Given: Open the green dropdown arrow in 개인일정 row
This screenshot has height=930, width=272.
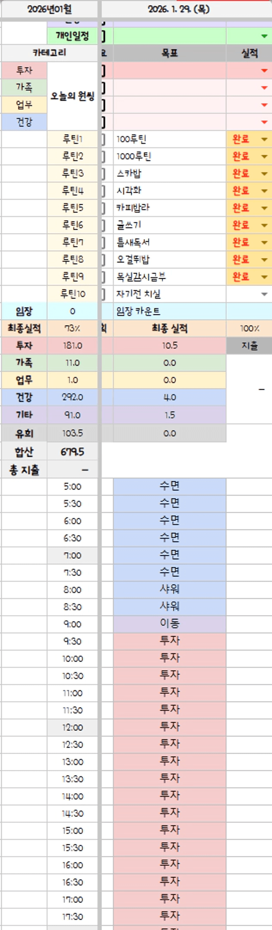Looking at the screenshot, I should click(264, 36).
